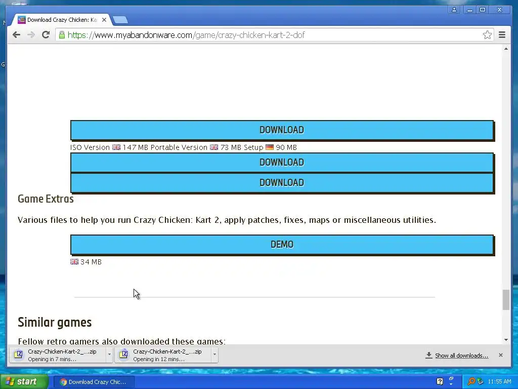The width and height of the screenshot is (518, 389).
Task: Open the Chrome user profile button
Action: [454, 10]
